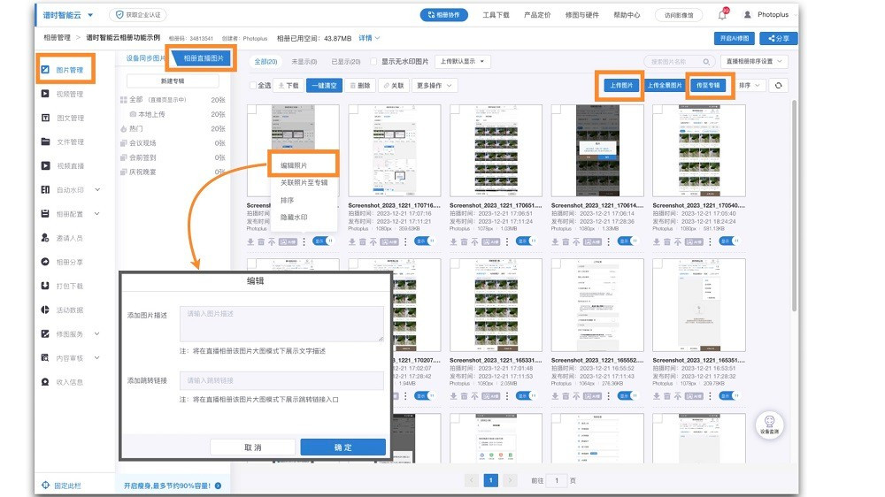Viewport: 885px width, 497px height.
Task: Click the 请输入图片描述 text area
Action: pos(281,324)
